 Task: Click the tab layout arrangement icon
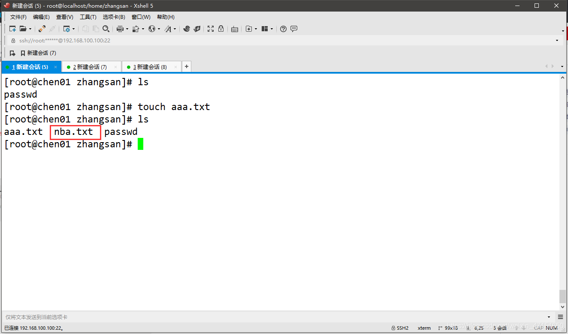[265, 29]
